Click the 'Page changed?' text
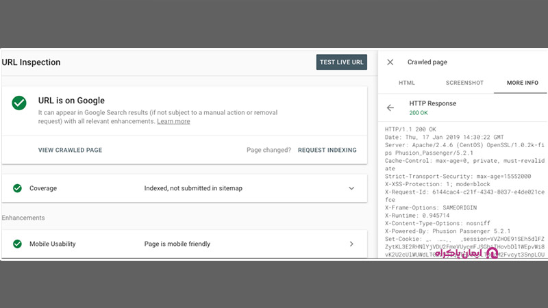Viewport: 548px width, 308px height. pos(269,150)
